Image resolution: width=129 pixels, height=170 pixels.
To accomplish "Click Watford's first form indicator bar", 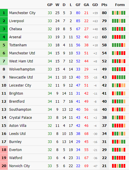I will 113,158.
